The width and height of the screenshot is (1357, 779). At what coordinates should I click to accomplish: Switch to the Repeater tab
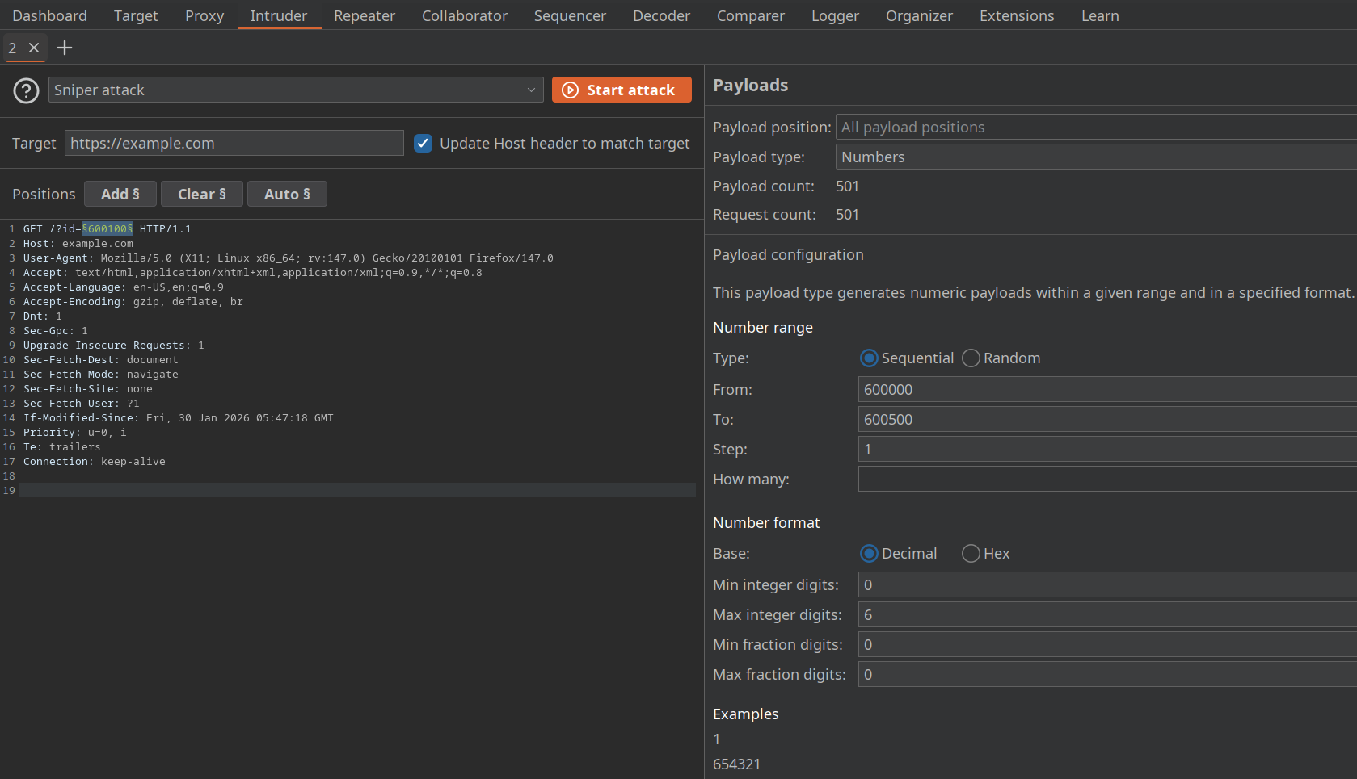[x=364, y=15]
